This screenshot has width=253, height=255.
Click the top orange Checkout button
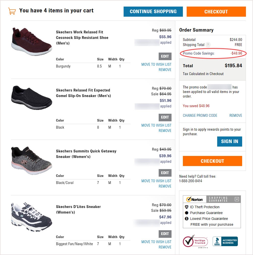[216, 12]
